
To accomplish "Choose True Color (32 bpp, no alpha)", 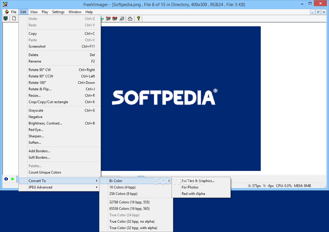I will click(x=136, y=221).
